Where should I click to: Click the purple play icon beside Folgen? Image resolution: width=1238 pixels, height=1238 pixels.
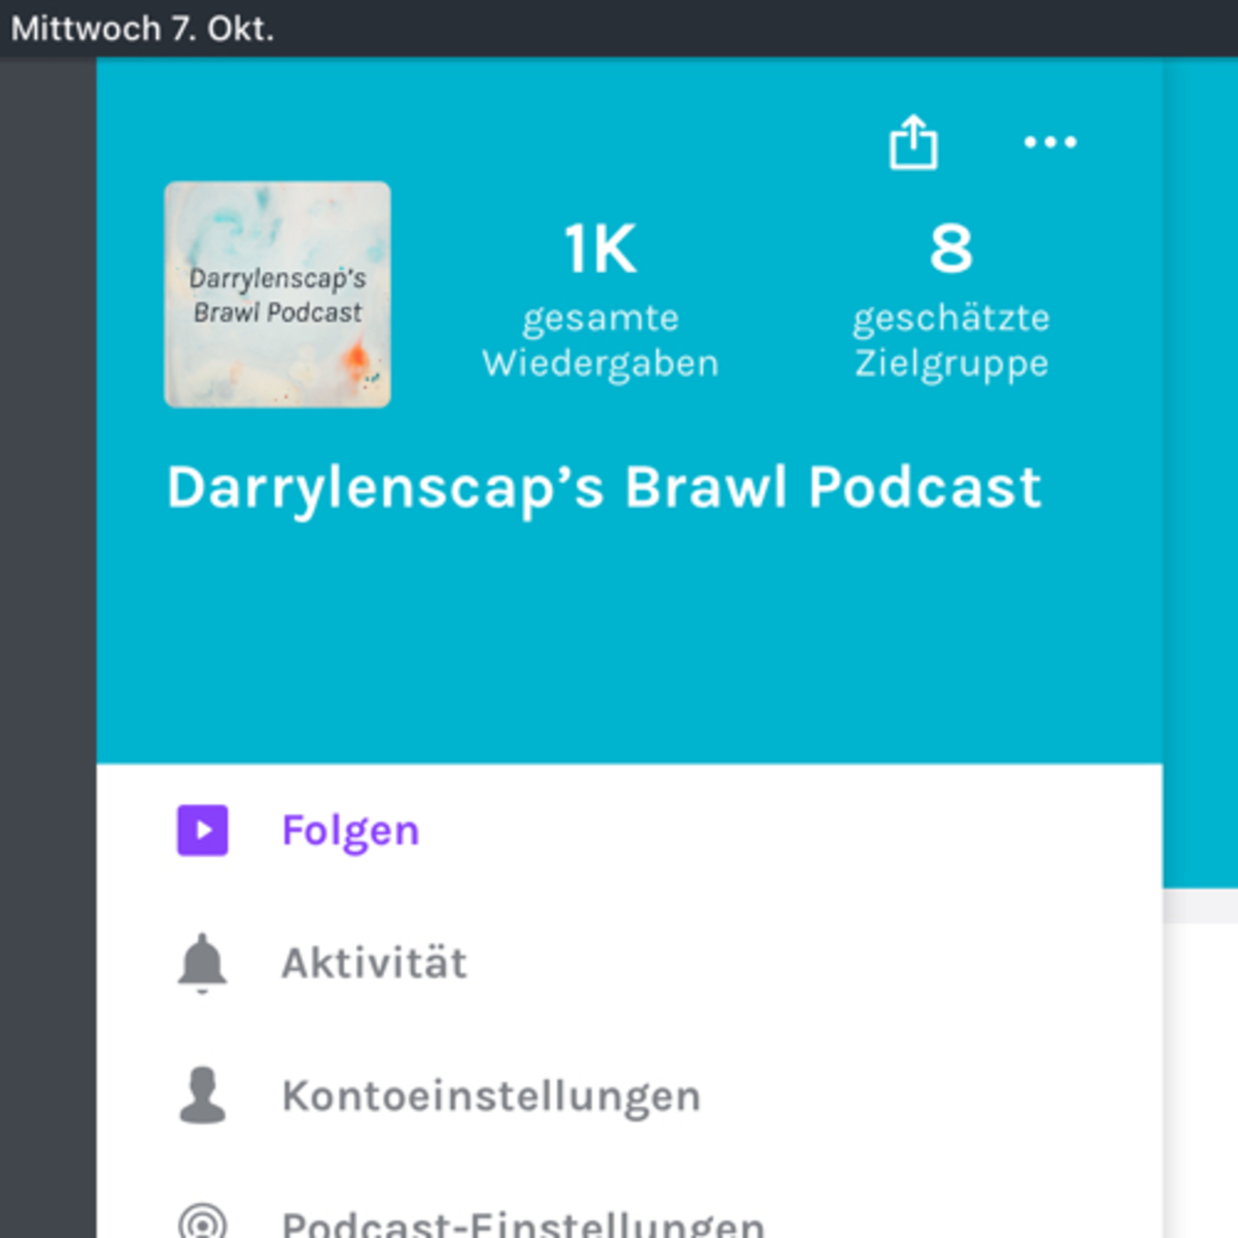tap(203, 830)
